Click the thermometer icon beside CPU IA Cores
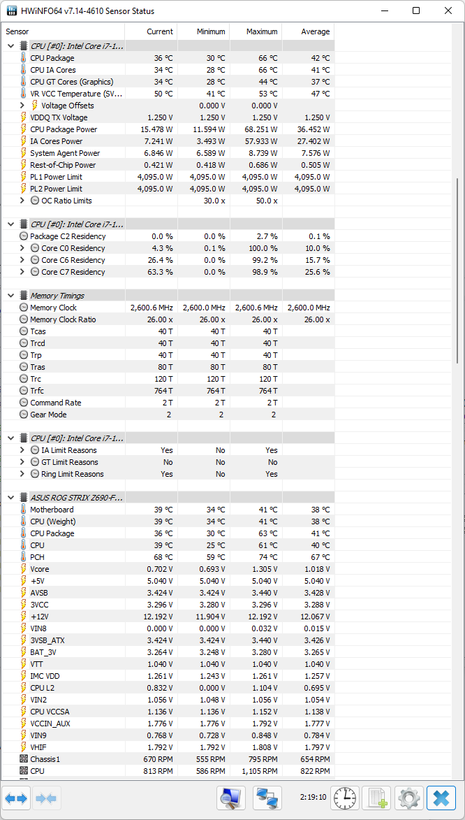The image size is (465, 820). [x=24, y=70]
